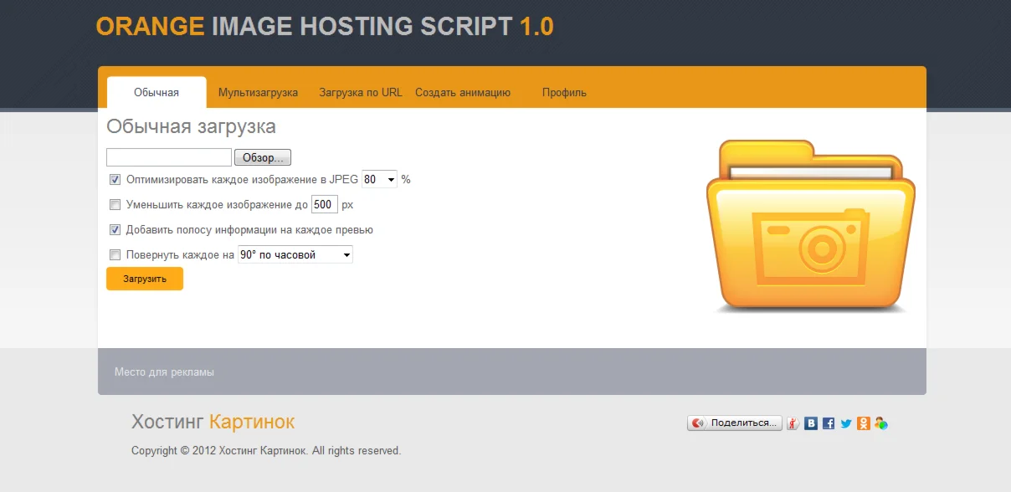Enable the rotate each image checkbox
This screenshot has width=1011, height=492.
pos(115,254)
